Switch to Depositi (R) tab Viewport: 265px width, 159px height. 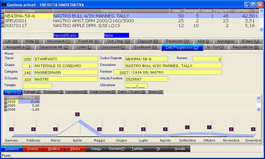click(x=148, y=41)
